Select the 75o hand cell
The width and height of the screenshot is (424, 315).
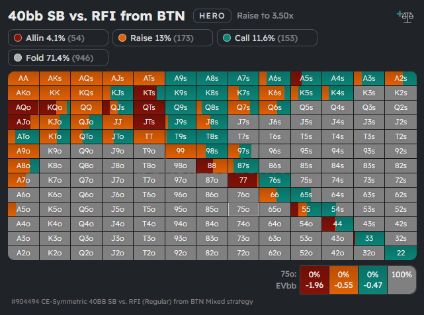click(x=243, y=209)
